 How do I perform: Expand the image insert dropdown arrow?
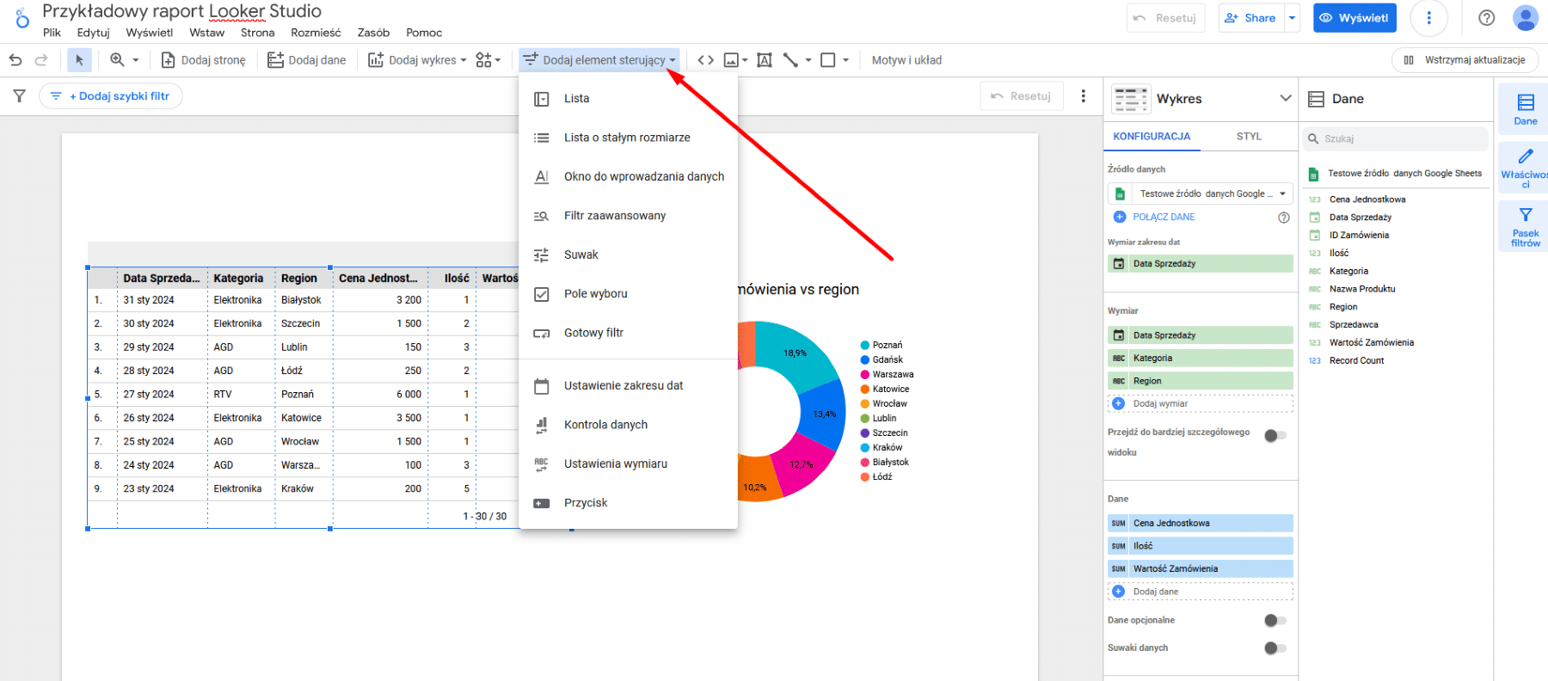(x=745, y=60)
